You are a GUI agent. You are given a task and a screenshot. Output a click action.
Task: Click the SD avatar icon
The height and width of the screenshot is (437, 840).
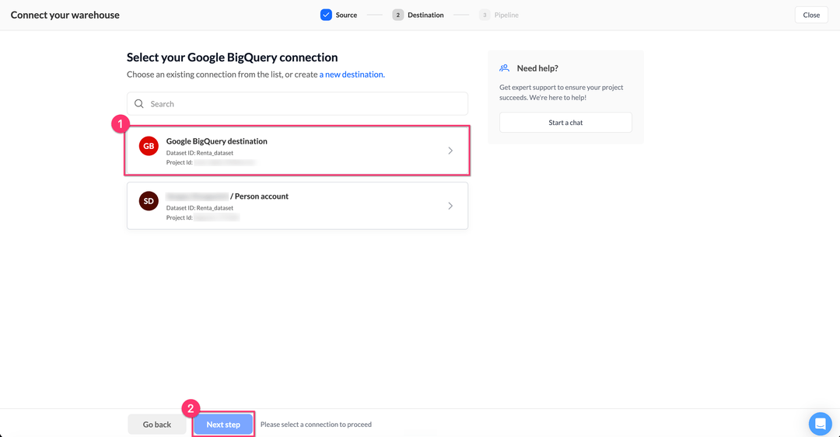(x=149, y=201)
